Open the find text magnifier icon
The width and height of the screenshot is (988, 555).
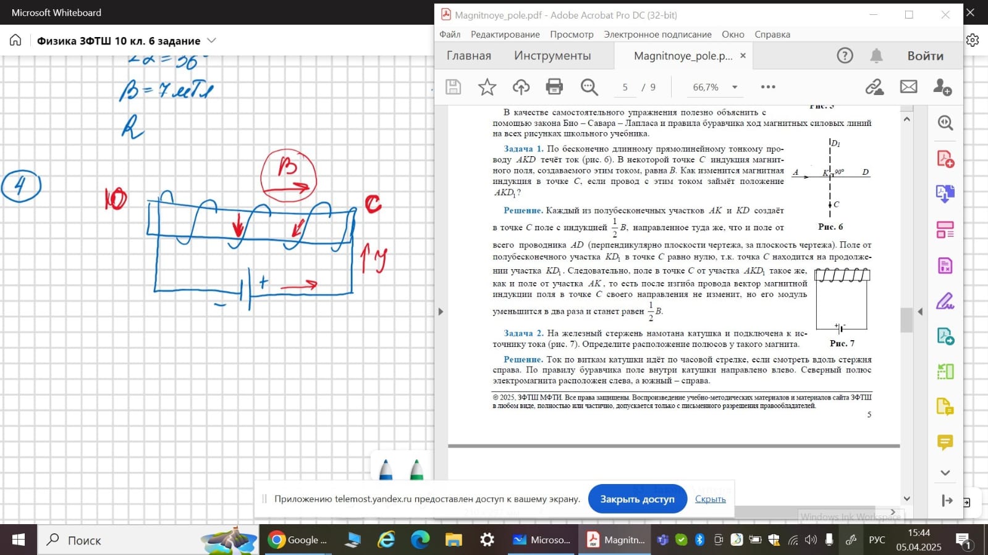tap(589, 87)
